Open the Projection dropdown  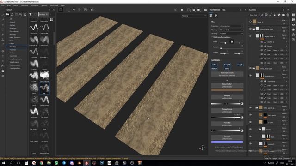(231, 26)
